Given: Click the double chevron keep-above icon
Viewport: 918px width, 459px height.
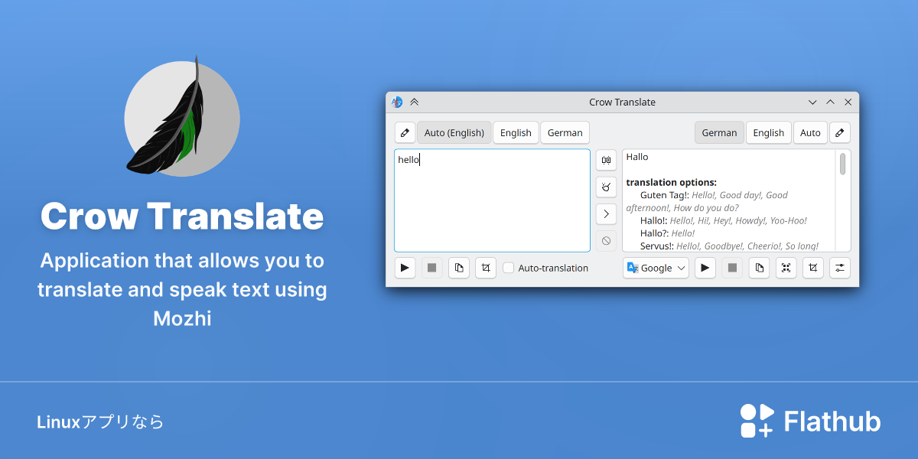Looking at the screenshot, I should tap(415, 102).
